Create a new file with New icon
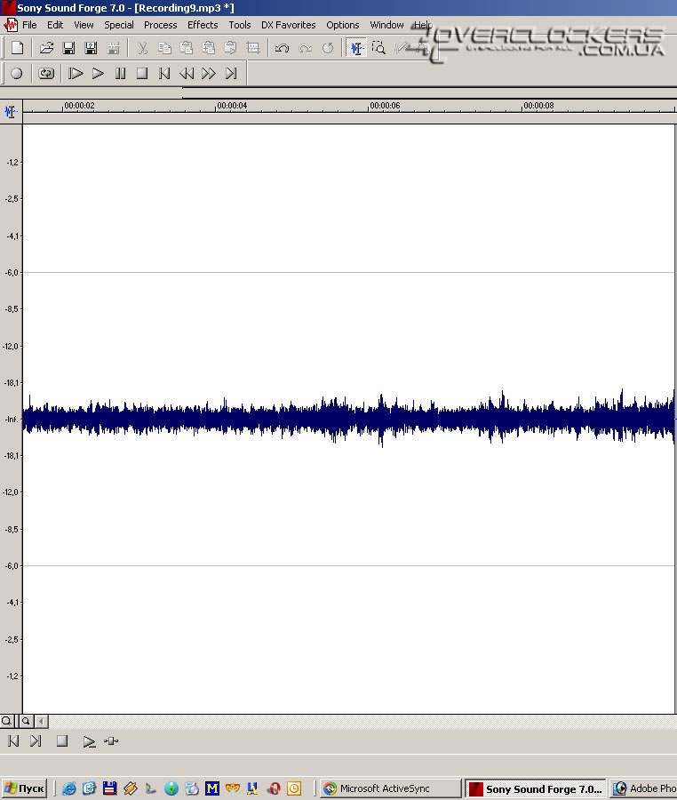 (18, 48)
